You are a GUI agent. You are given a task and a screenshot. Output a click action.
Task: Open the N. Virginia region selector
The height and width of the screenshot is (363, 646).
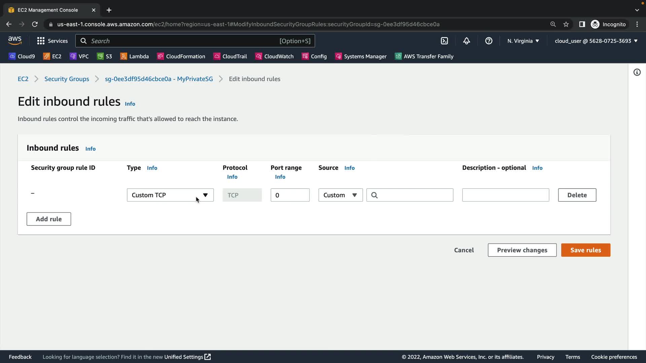coord(523,41)
